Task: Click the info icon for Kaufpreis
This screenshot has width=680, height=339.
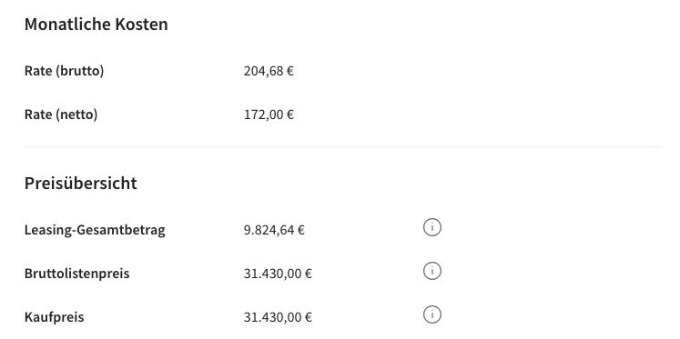Action: point(431,314)
